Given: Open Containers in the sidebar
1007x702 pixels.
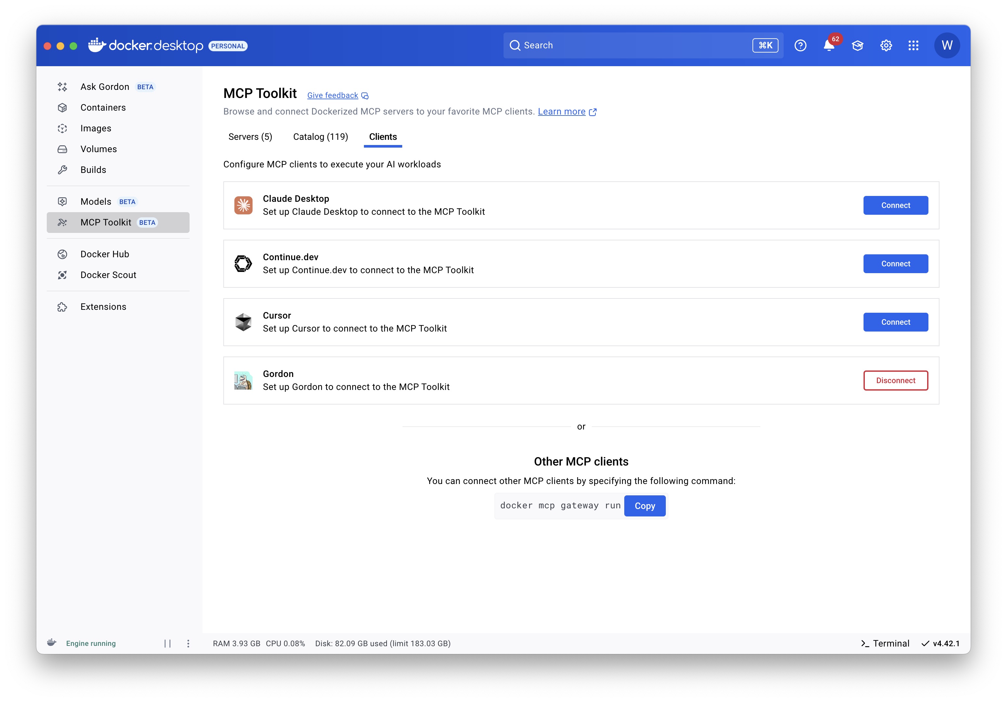Looking at the screenshot, I should coord(103,108).
